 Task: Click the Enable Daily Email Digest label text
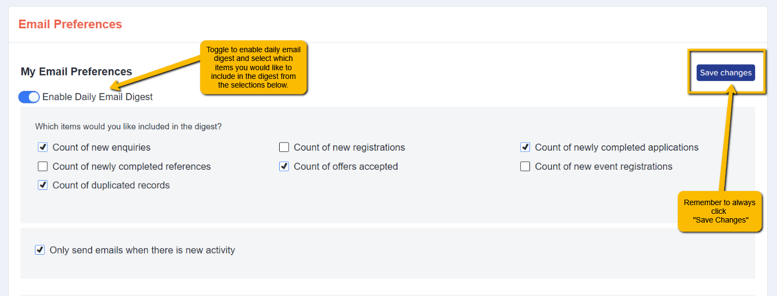tap(98, 97)
